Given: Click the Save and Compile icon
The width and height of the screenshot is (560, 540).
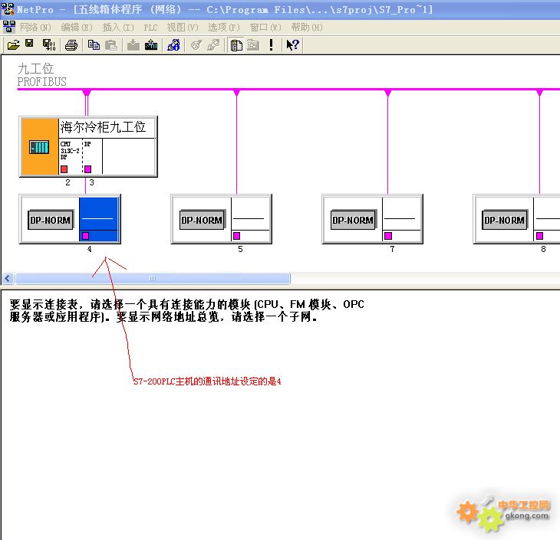Looking at the screenshot, I should coord(49,45).
